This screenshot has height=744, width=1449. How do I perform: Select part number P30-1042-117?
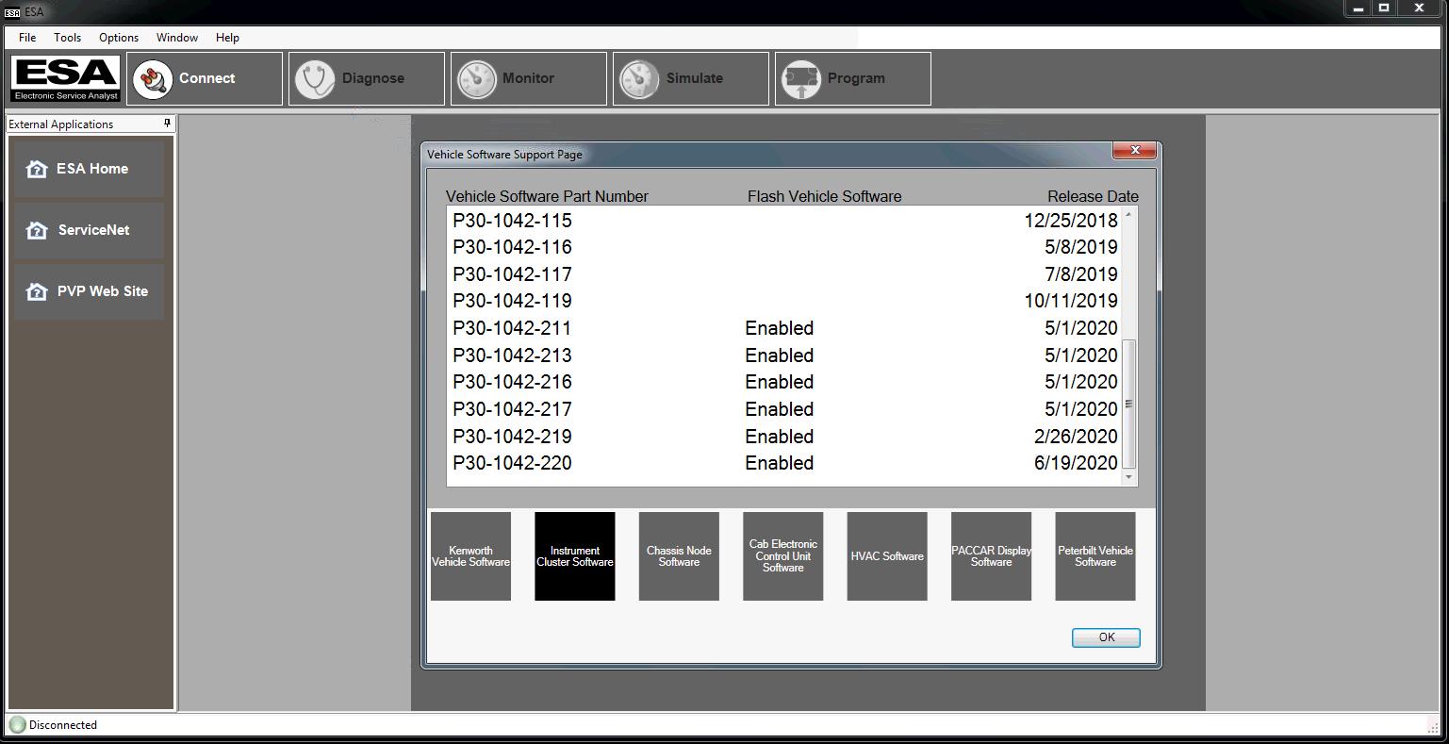click(513, 274)
